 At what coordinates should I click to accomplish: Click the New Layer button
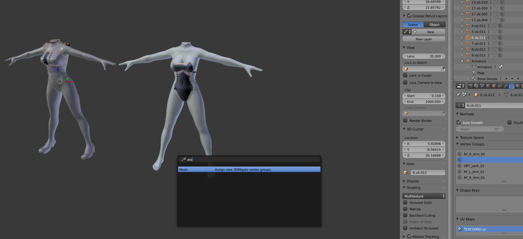(x=424, y=39)
